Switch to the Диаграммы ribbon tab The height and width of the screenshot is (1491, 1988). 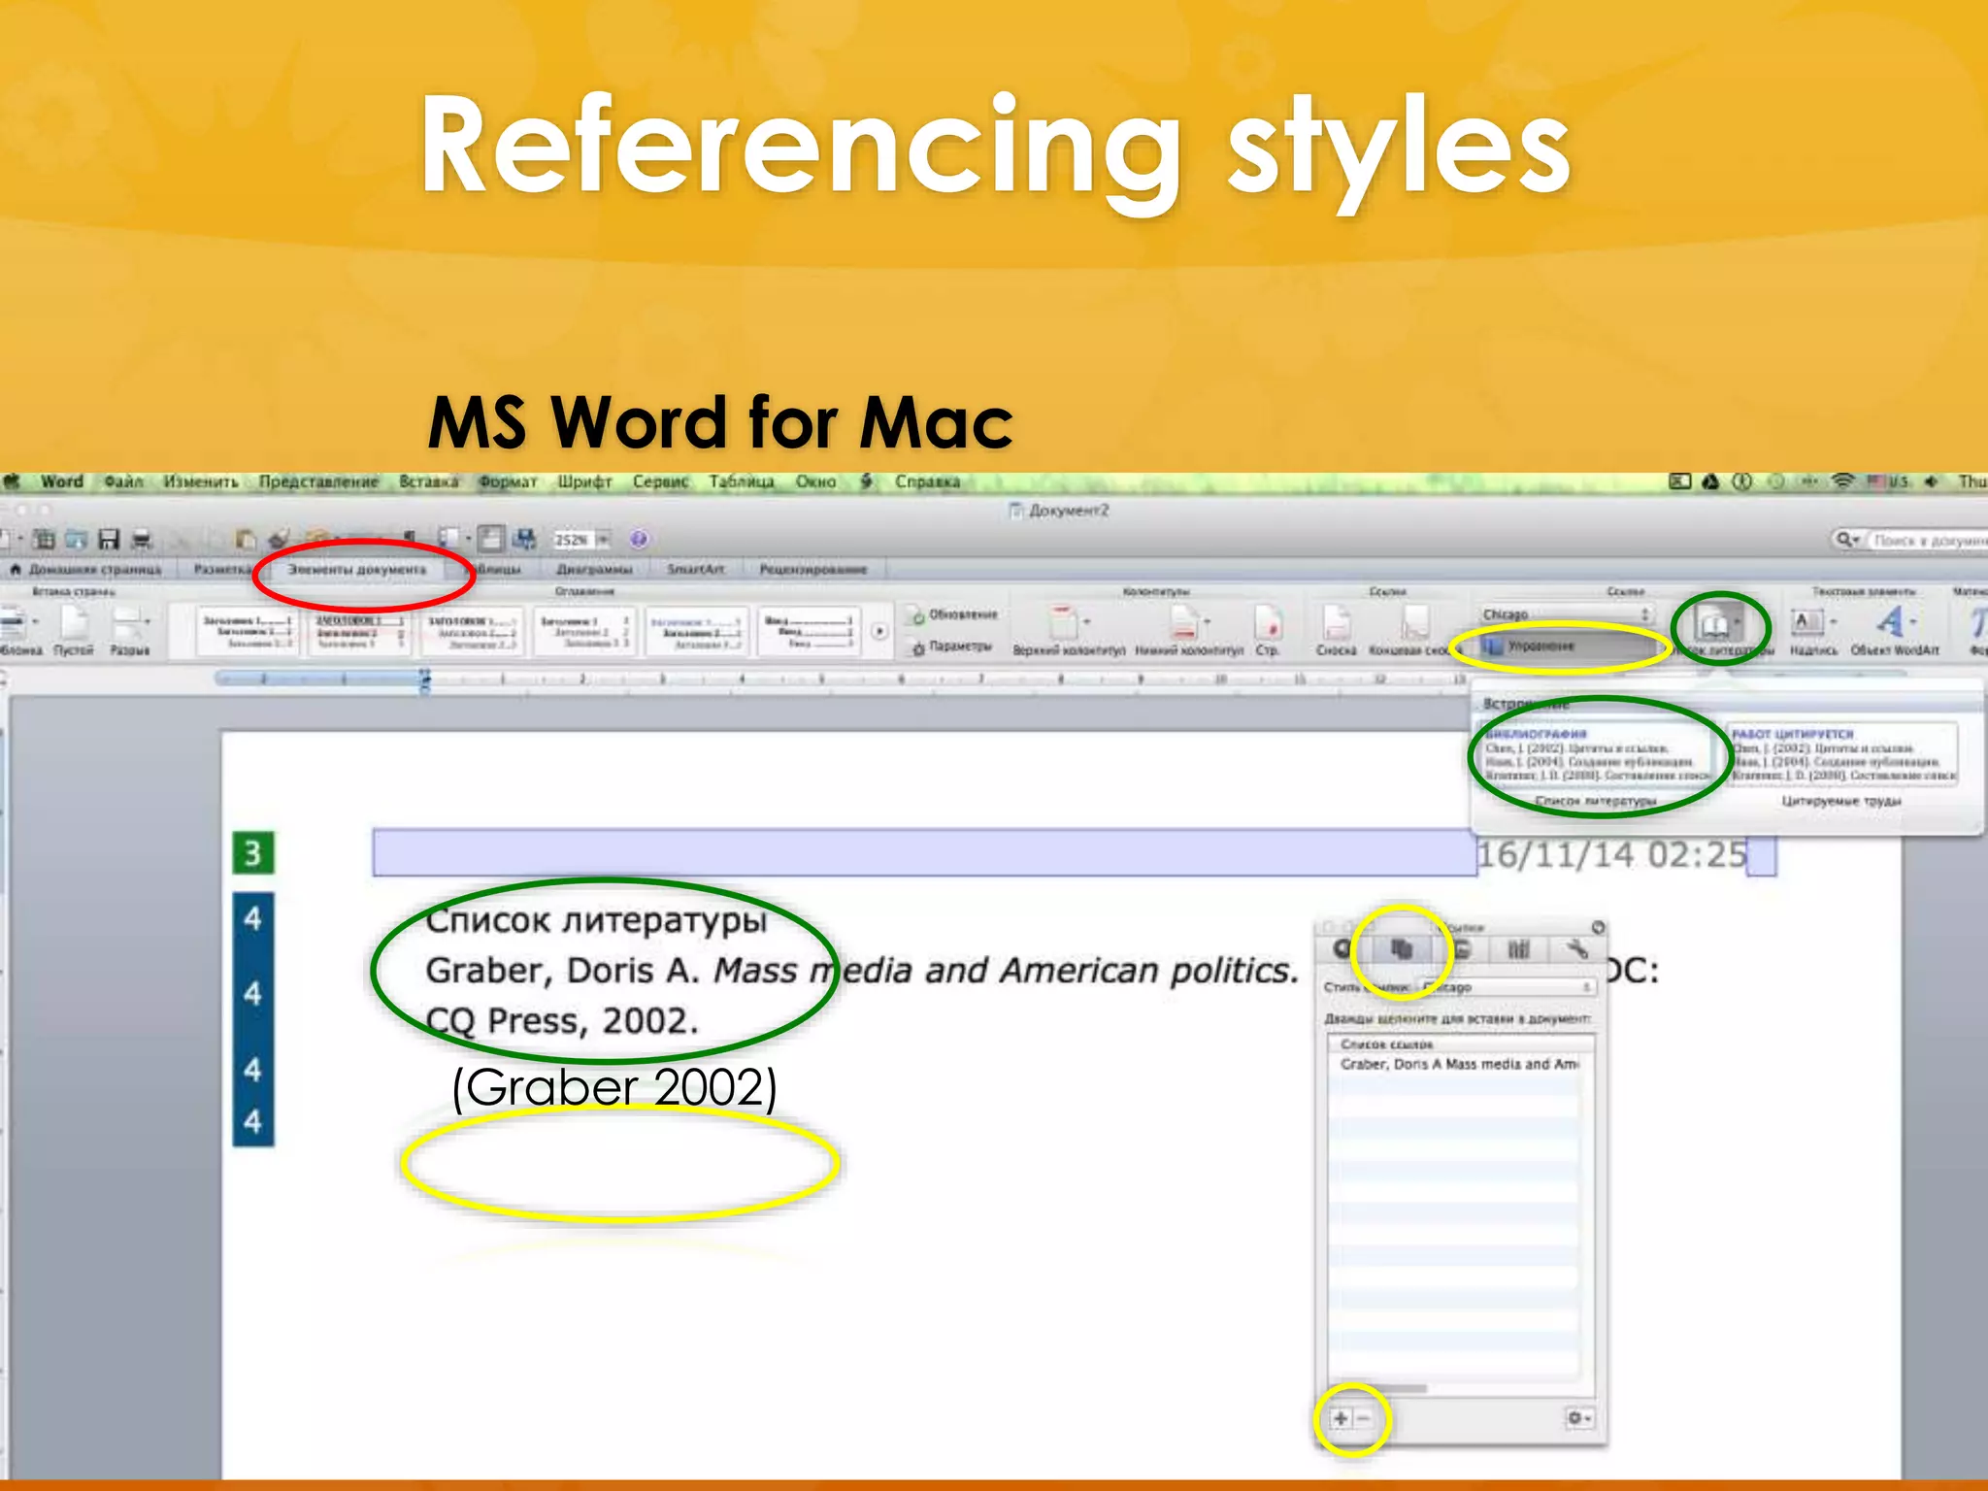594,569
